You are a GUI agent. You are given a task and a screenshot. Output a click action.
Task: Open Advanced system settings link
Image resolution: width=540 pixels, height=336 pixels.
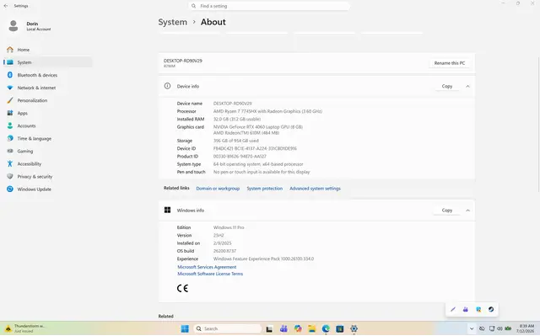pos(315,189)
